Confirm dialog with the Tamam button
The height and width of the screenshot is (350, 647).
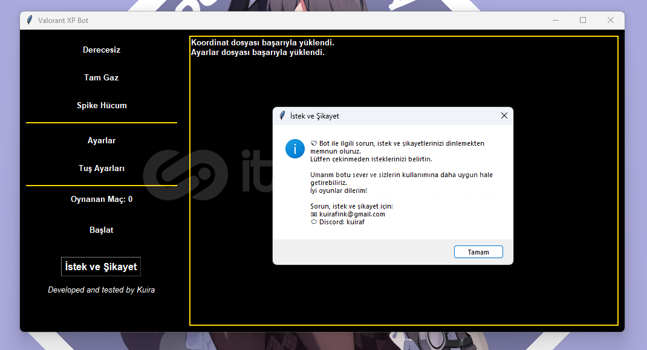pos(478,251)
